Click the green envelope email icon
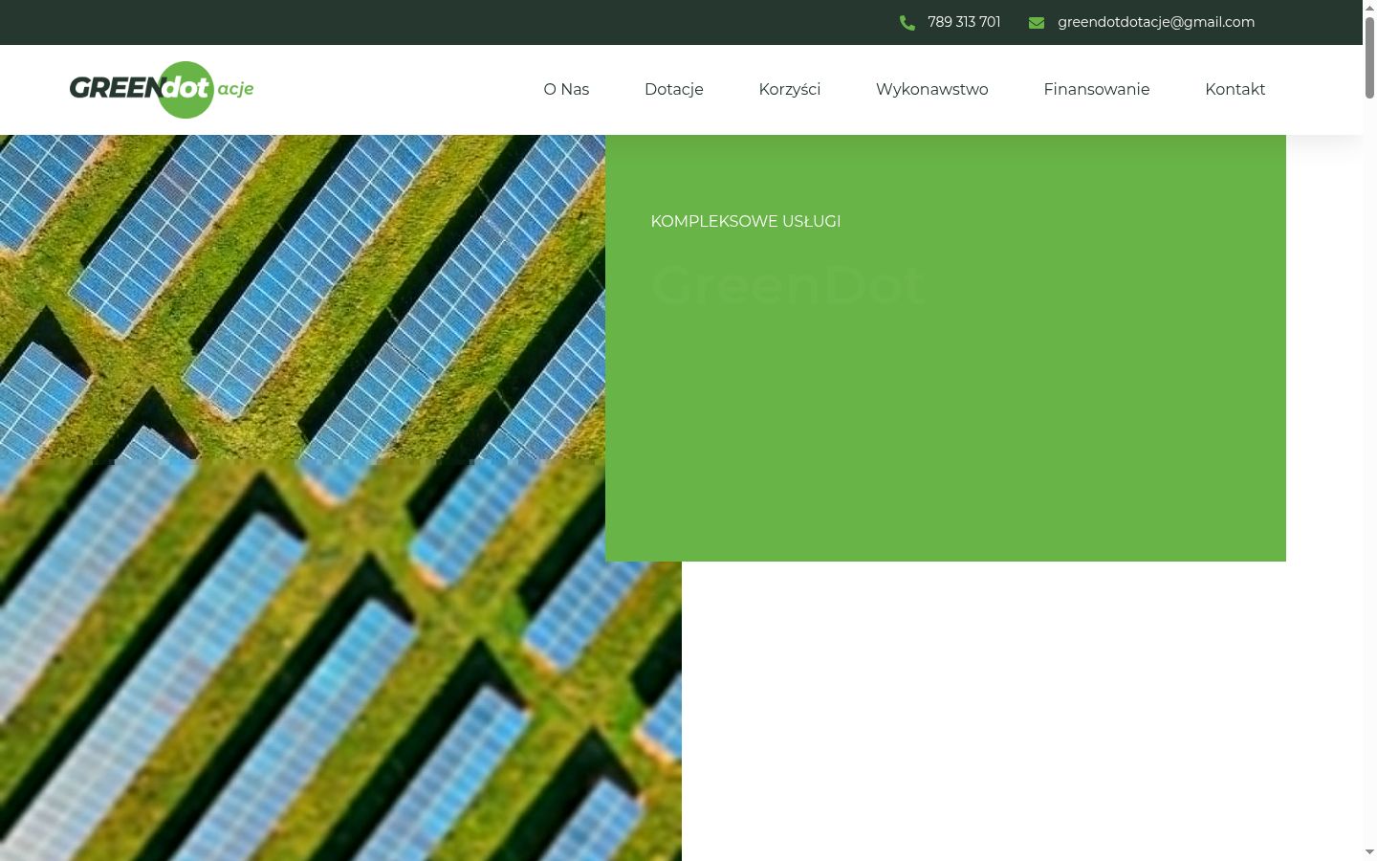Screen dimensions: 1377x861 tap(1037, 23)
